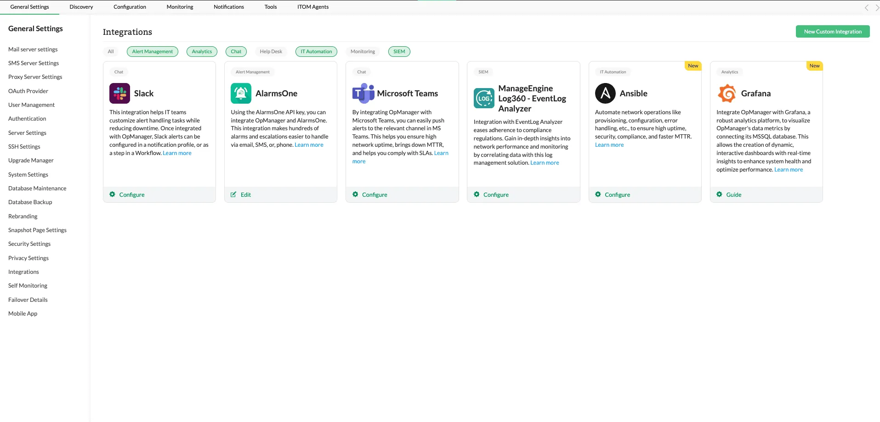Open Learn more link for EventLog Analyzer

tap(545, 163)
